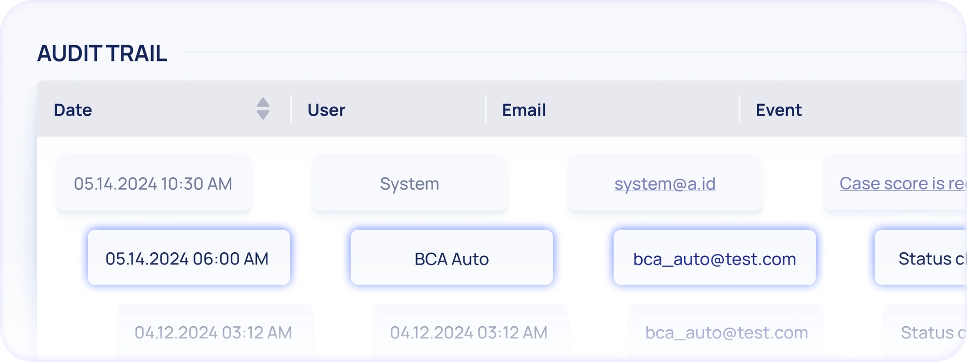The image size is (967, 362).
Task: Click the AUDIT TRAIL heading
Action: (102, 53)
